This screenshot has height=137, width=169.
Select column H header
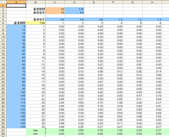152,2
